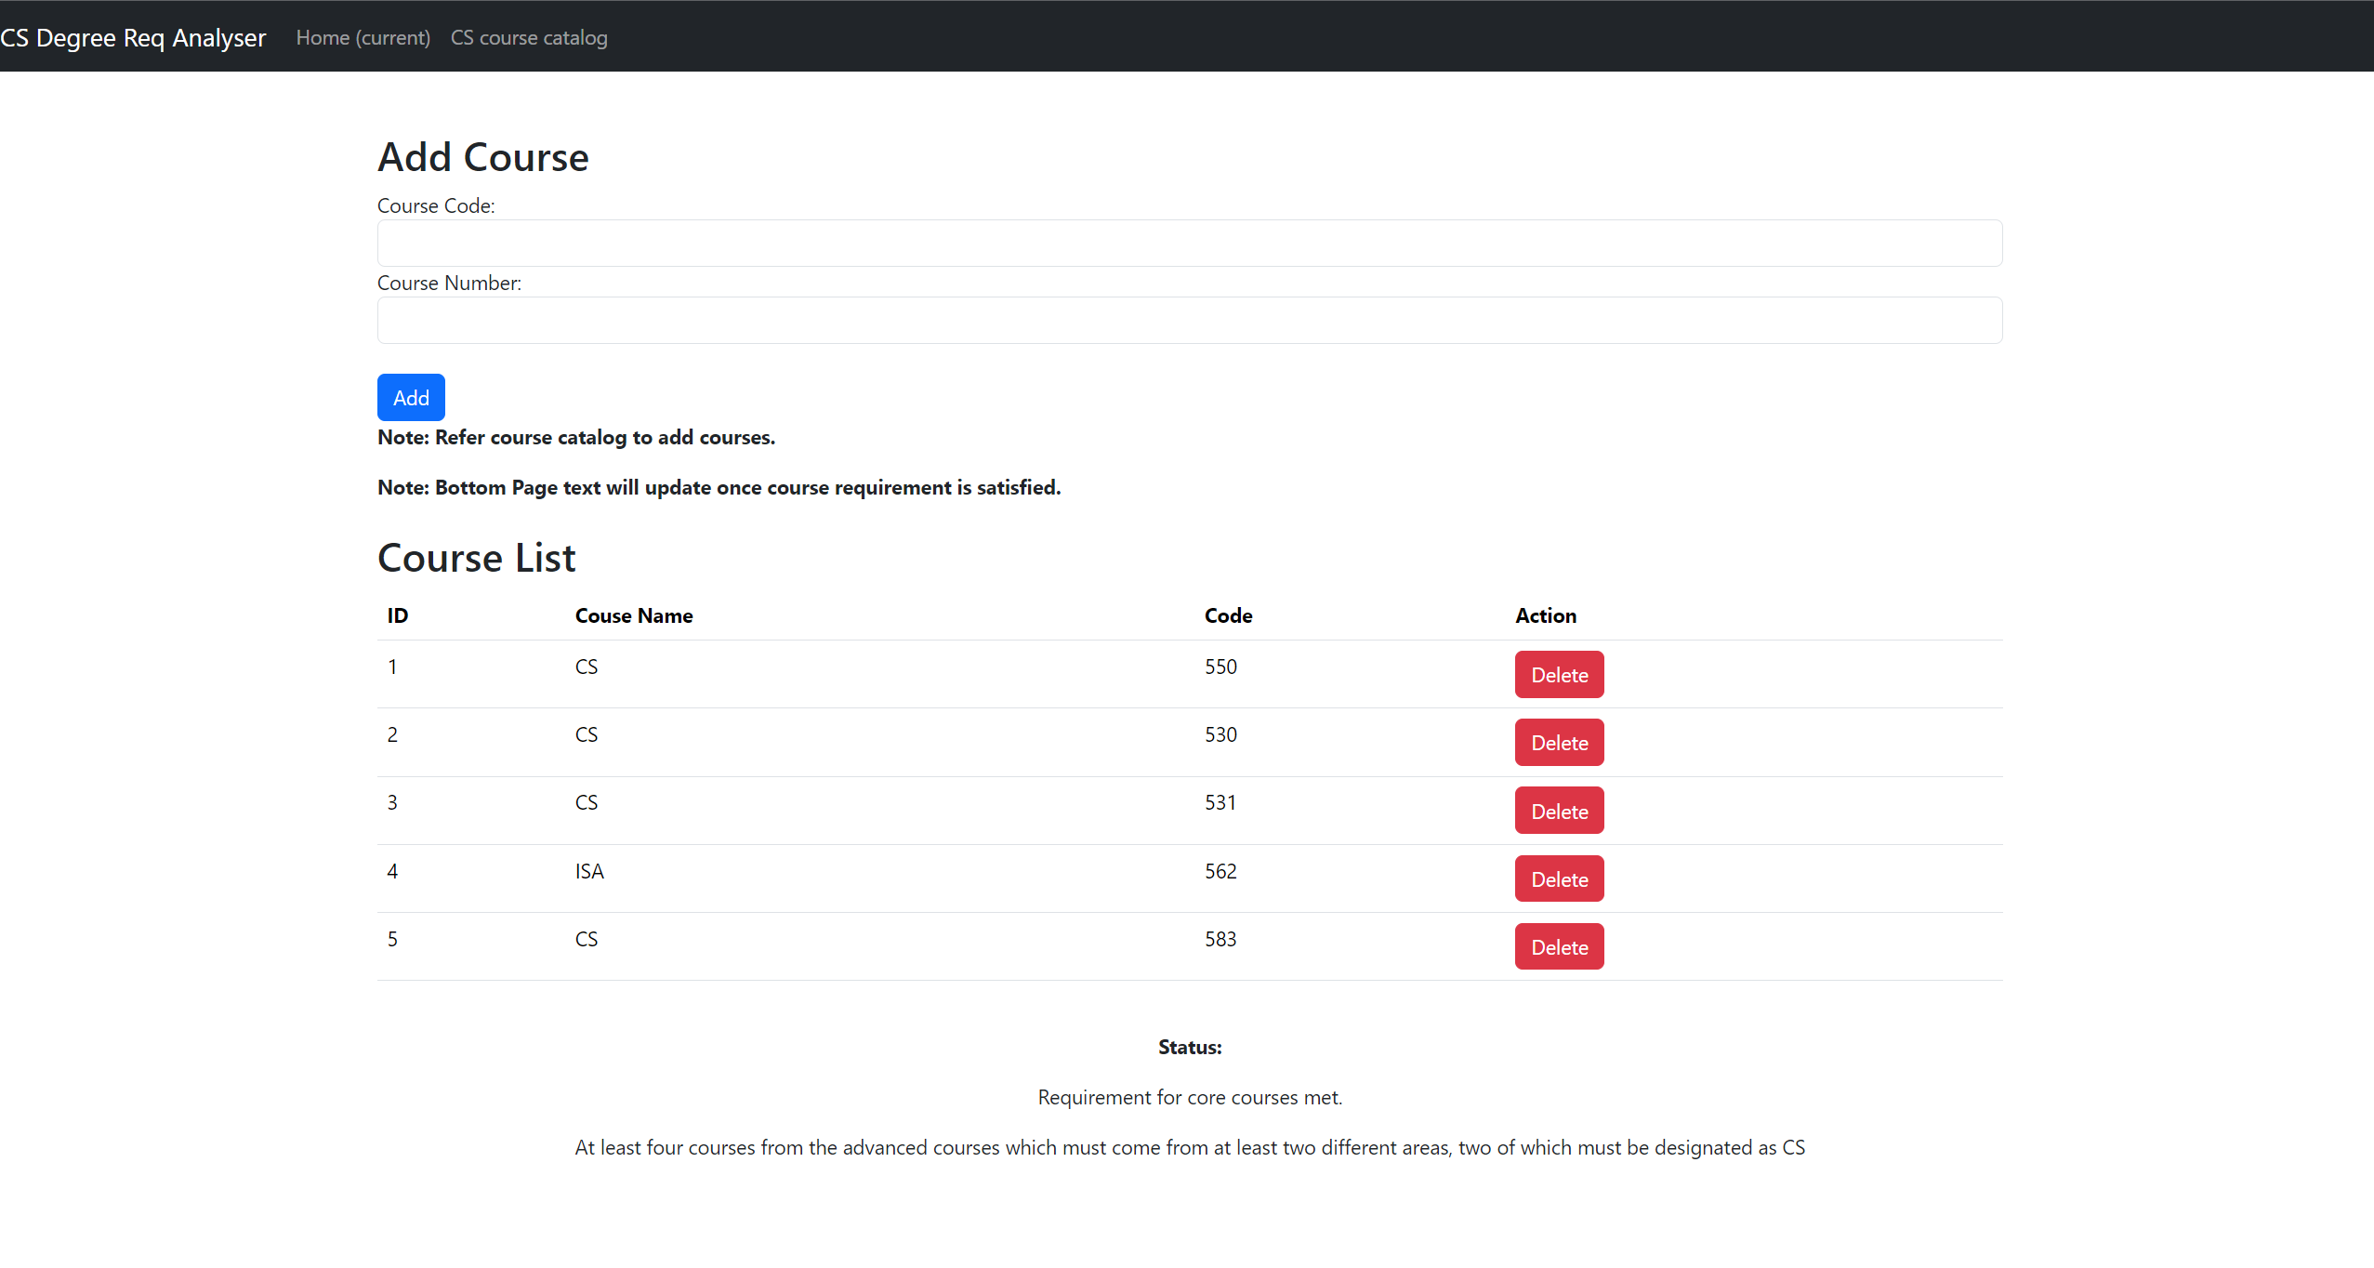Click the Code column header
This screenshot has width=2374, height=1268.
1228,615
